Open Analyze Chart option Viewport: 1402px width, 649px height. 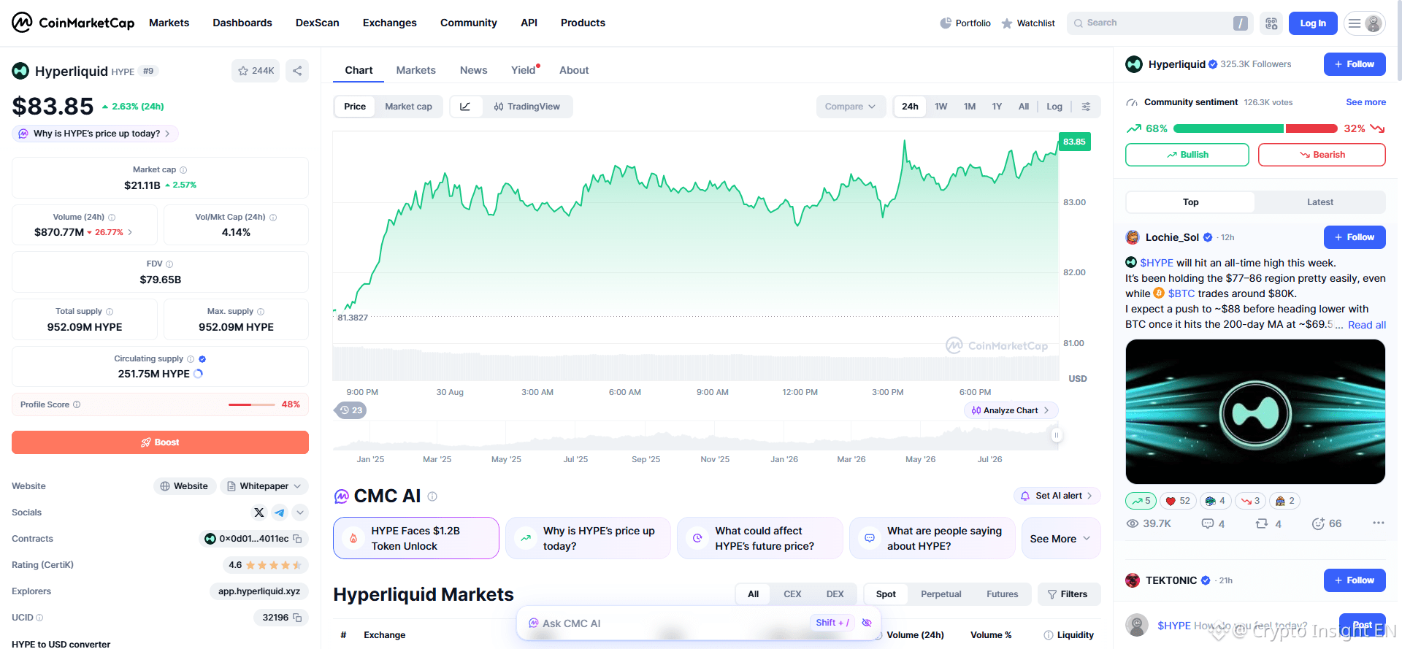tap(1011, 410)
